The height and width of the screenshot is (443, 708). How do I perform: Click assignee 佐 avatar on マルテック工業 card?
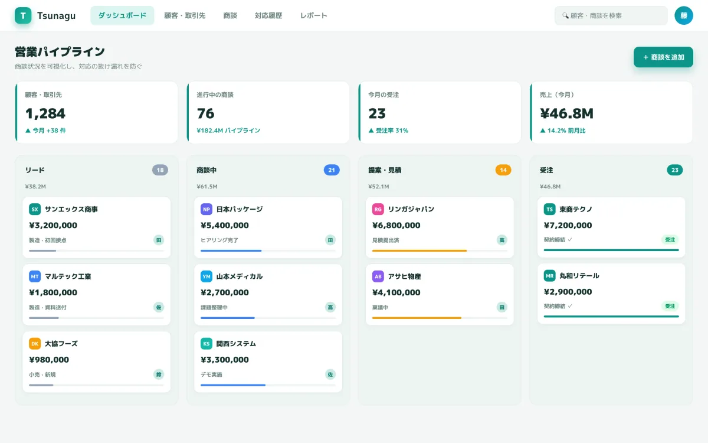coord(159,307)
